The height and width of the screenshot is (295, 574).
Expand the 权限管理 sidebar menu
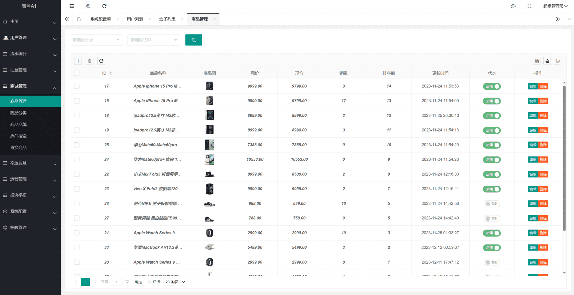click(30, 228)
